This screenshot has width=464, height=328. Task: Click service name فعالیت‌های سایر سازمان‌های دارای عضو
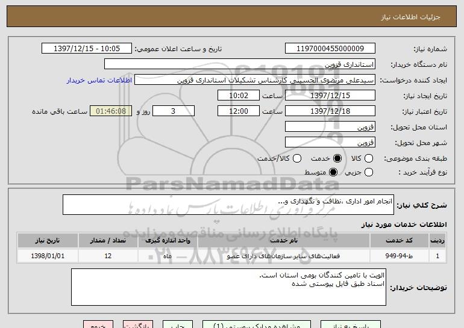pos(283,256)
